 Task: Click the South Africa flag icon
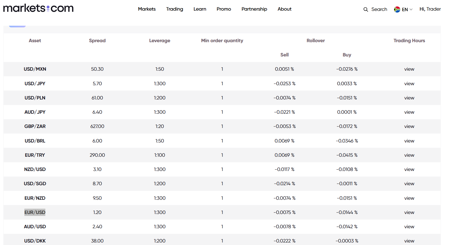(397, 9)
